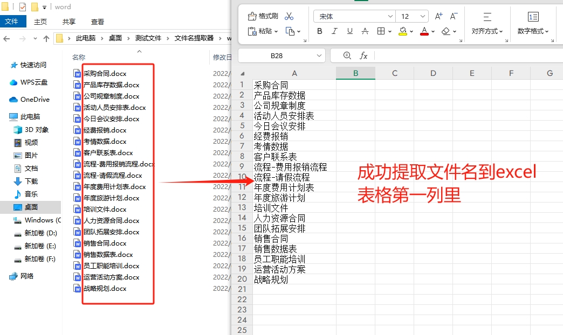563x335 pixels.
Task: Expand the Name Box dropdown arrow
Action: point(319,55)
